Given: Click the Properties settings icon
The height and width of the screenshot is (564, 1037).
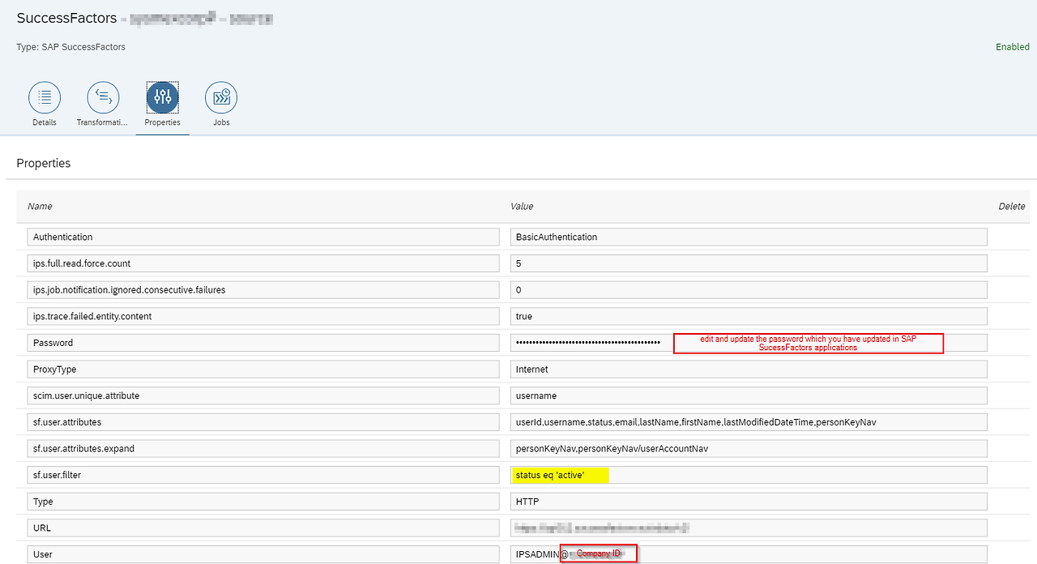Looking at the screenshot, I should (x=162, y=99).
